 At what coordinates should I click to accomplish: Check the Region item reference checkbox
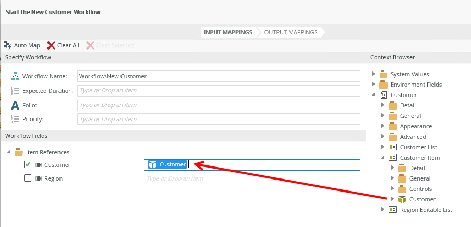(28, 178)
